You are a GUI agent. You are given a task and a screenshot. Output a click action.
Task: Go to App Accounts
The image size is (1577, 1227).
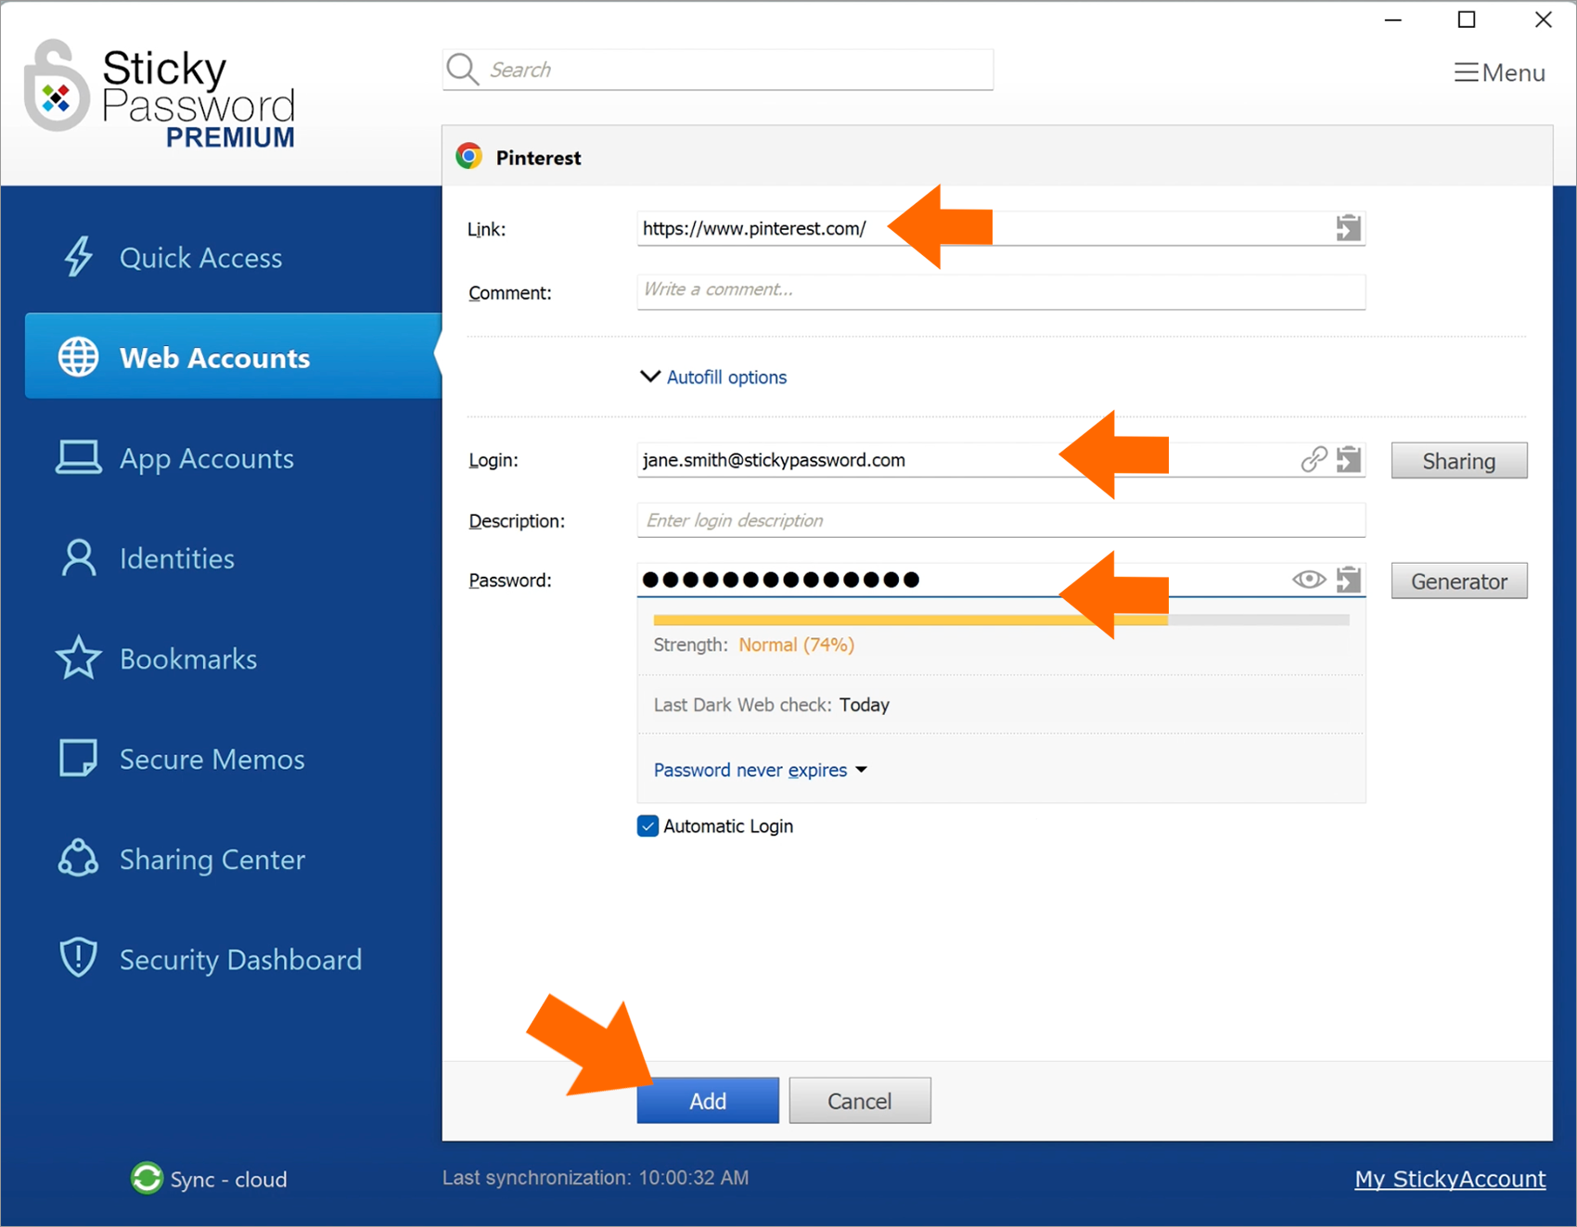tap(206, 458)
